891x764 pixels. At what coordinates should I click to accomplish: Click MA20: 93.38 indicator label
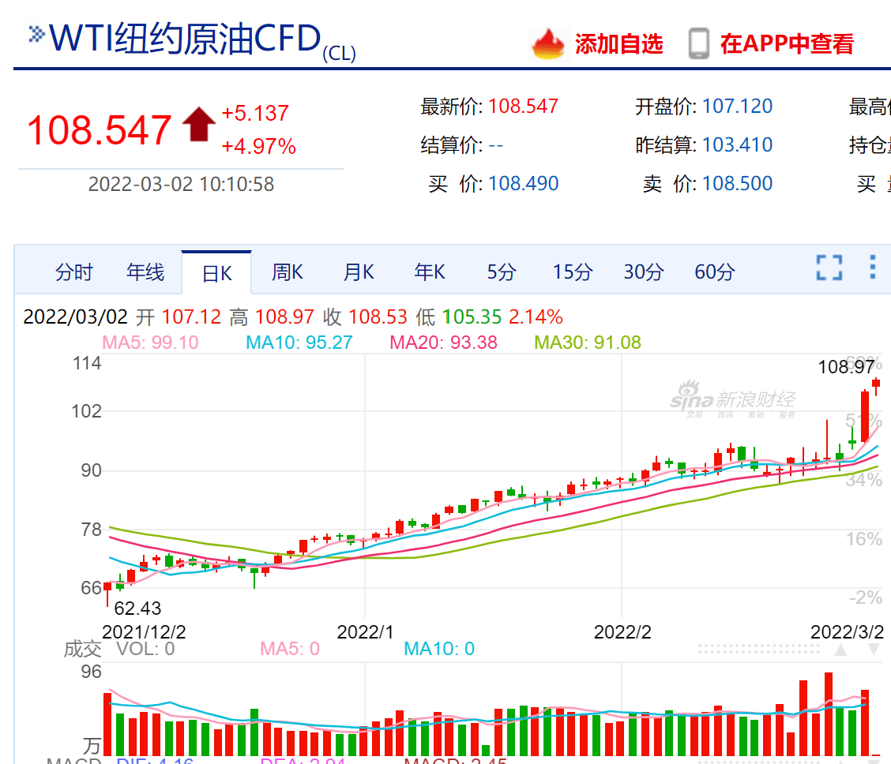(x=443, y=343)
